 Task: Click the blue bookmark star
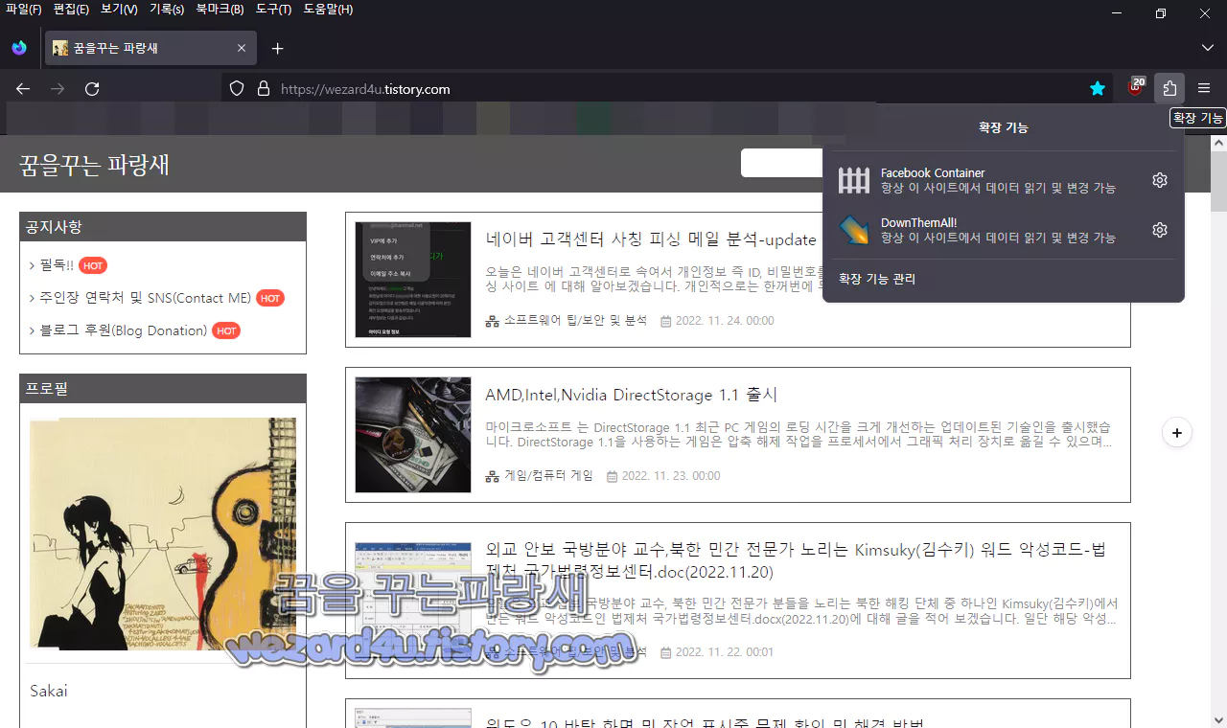point(1098,89)
